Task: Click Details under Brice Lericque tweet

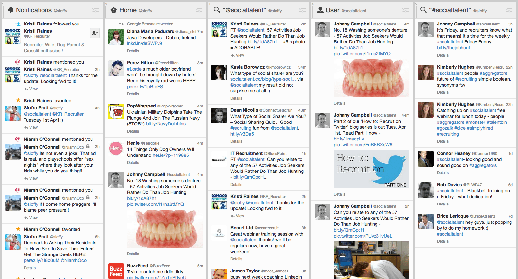Action: 443,241
